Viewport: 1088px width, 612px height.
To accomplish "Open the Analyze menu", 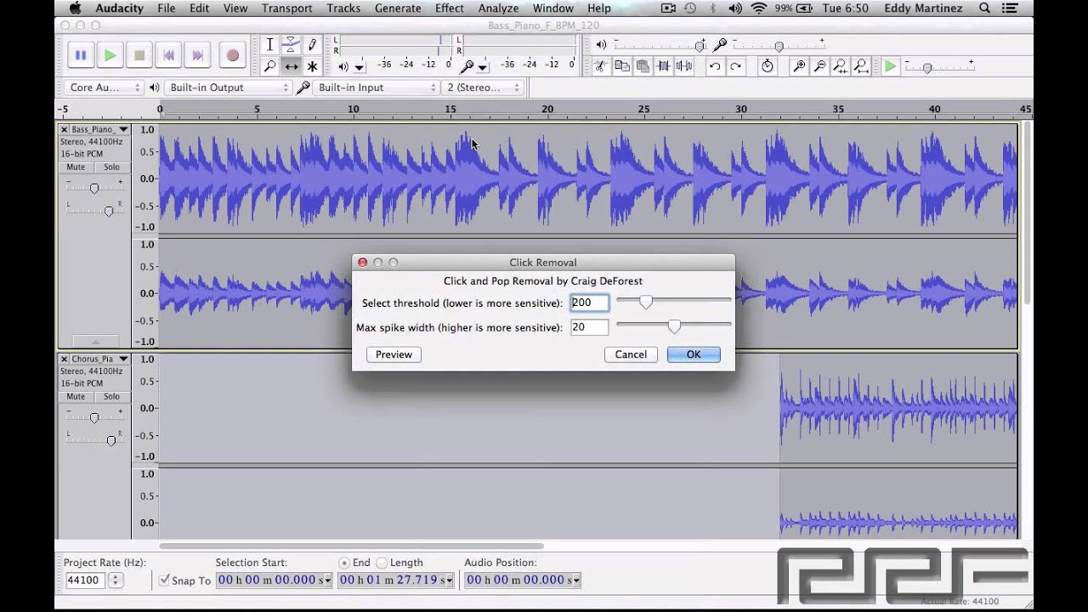I will tap(498, 8).
